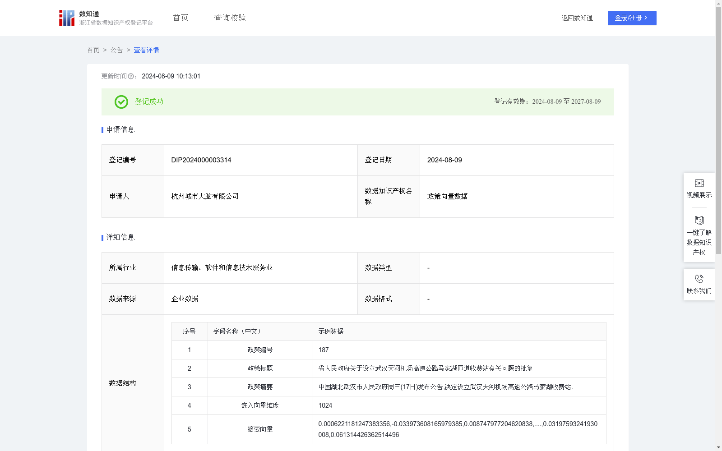Image resolution: width=722 pixels, height=451 pixels.
Task: Select the registration number DIP2024000003314
Action: point(201,160)
